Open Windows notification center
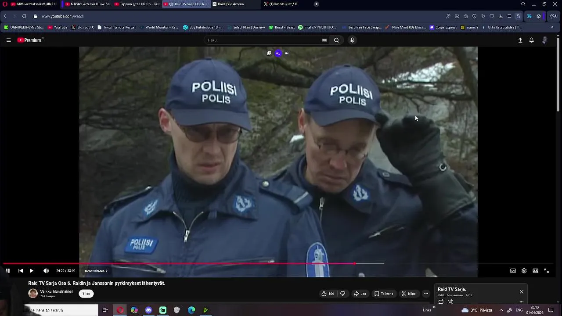This screenshot has width=562, height=316. (551, 310)
